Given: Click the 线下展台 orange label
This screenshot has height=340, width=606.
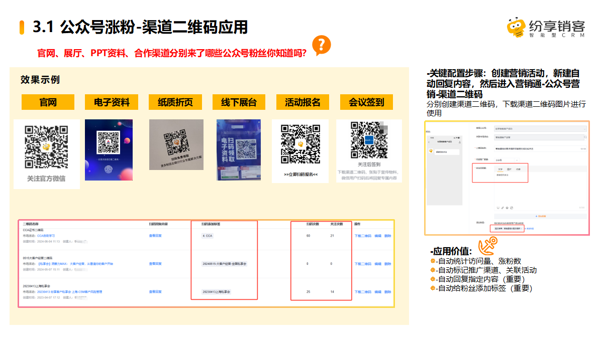Looking at the screenshot, I should (x=239, y=102).
